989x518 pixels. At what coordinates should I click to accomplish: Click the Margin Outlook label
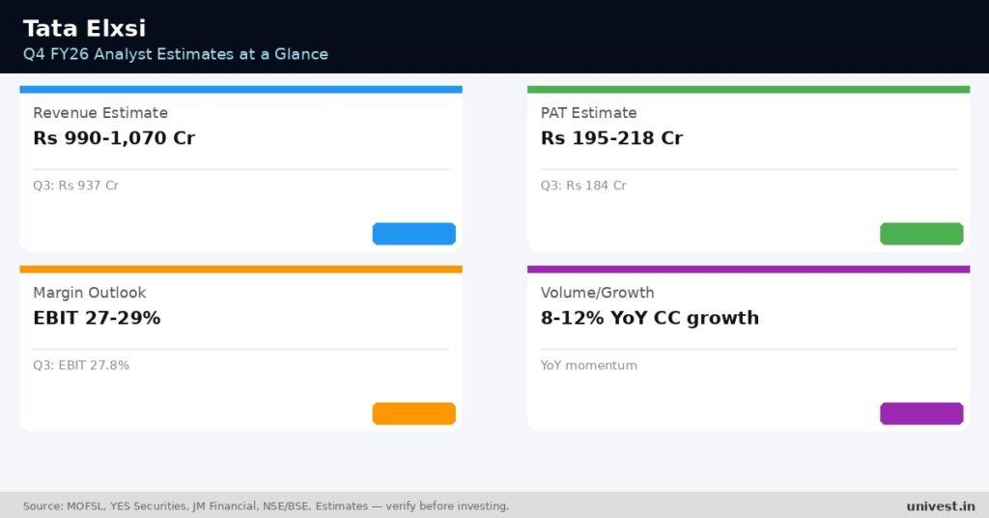tap(90, 293)
